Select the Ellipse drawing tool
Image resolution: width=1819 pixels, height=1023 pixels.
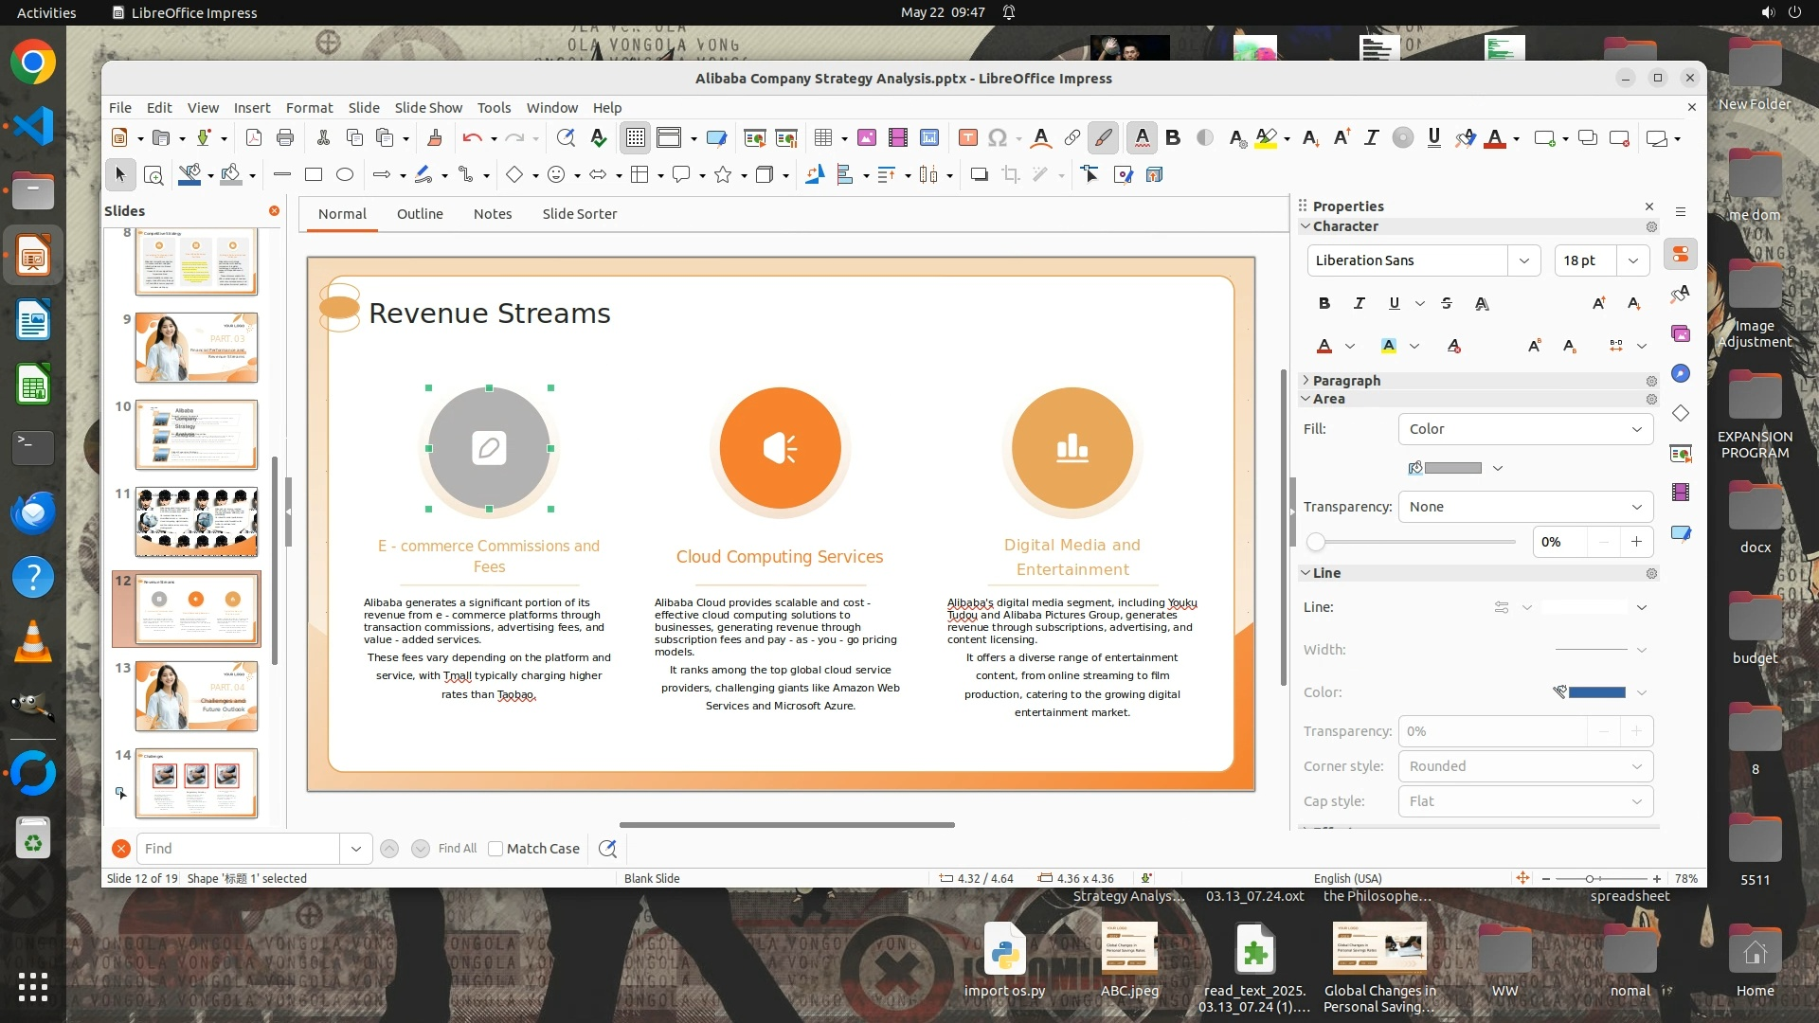(345, 174)
